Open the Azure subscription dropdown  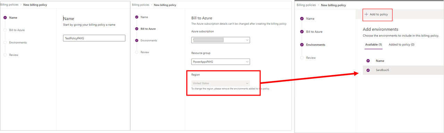point(221,40)
